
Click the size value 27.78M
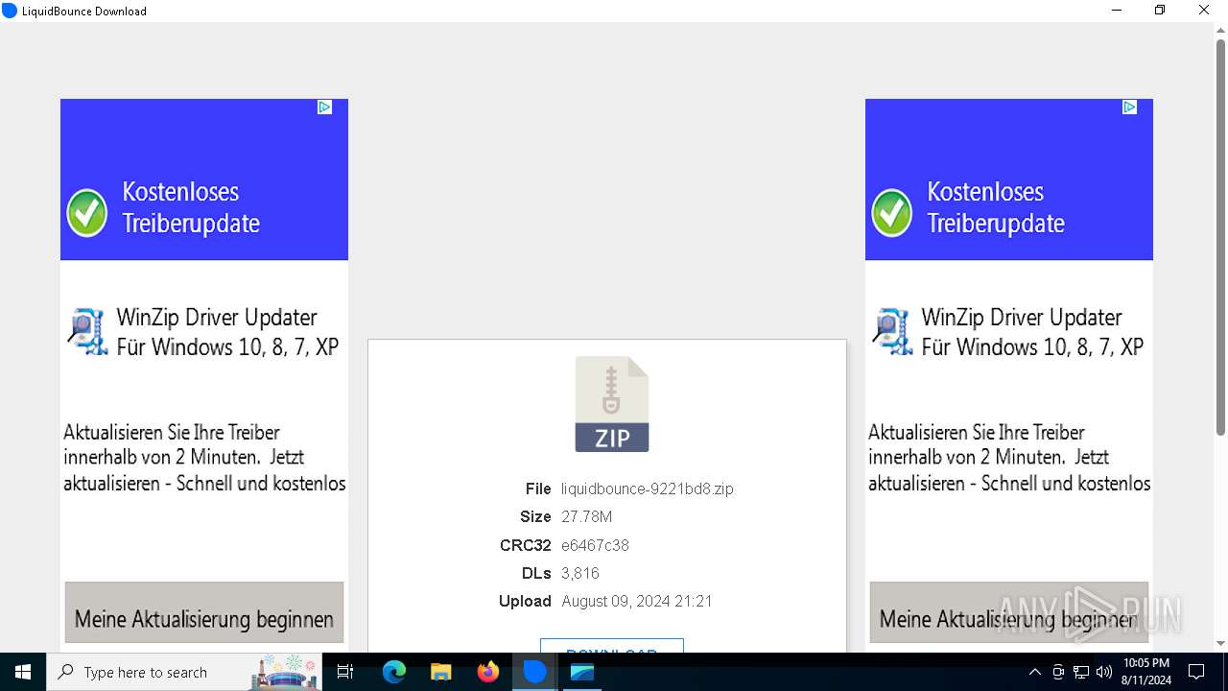point(587,516)
